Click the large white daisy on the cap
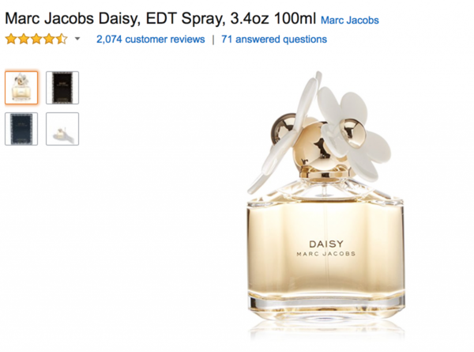This screenshot has height=352, width=474. tap(354, 131)
